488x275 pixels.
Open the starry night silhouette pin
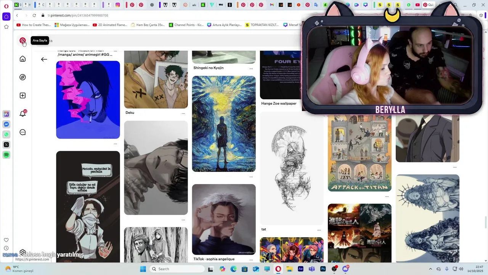tap(224, 124)
